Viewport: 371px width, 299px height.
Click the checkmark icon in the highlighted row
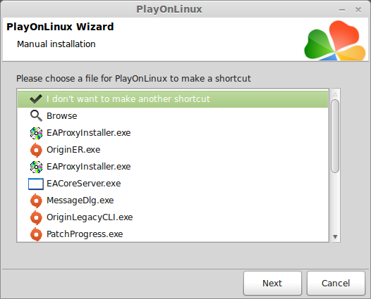click(36, 99)
